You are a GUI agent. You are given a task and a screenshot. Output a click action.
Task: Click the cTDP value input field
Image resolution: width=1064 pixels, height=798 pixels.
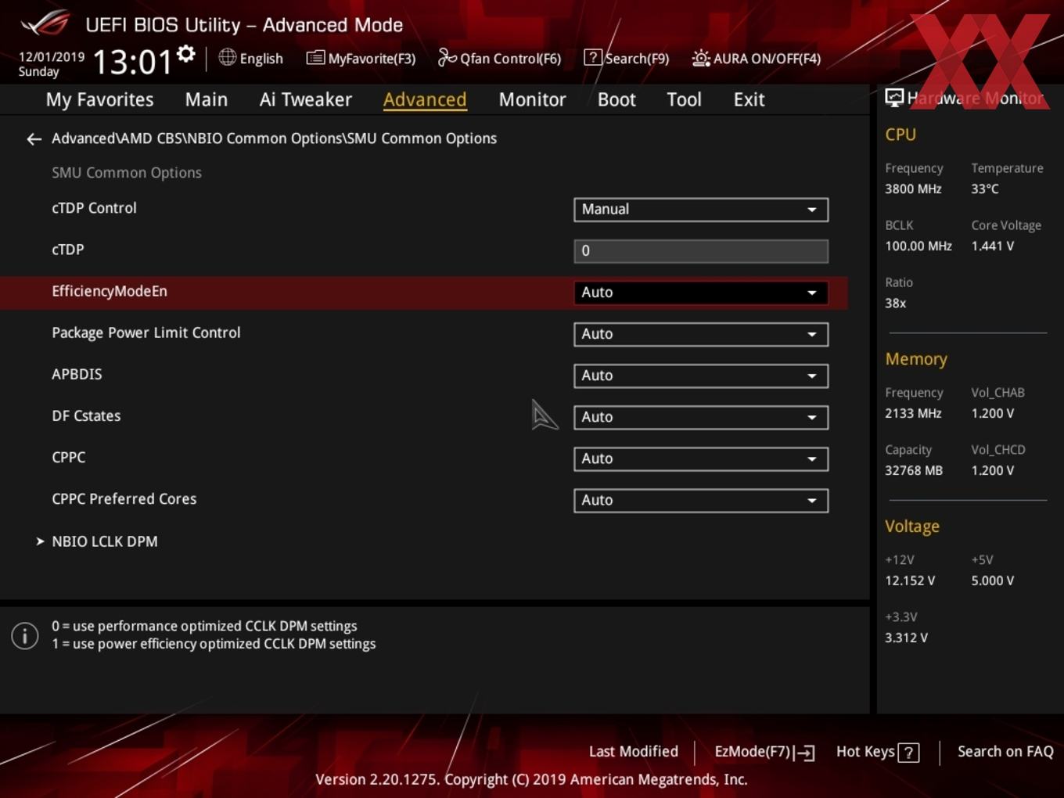coord(701,251)
